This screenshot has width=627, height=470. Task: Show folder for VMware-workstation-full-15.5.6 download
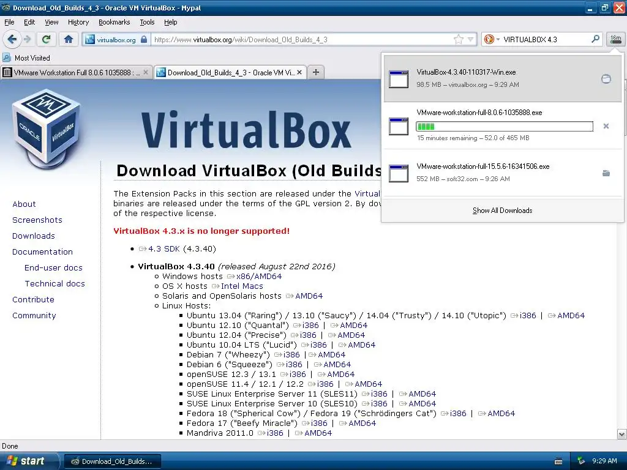[606, 173]
